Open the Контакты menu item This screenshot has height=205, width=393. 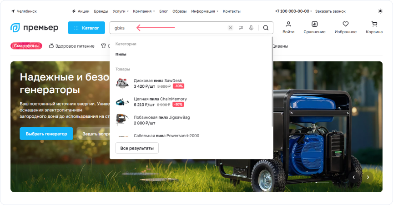pos(232,11)
